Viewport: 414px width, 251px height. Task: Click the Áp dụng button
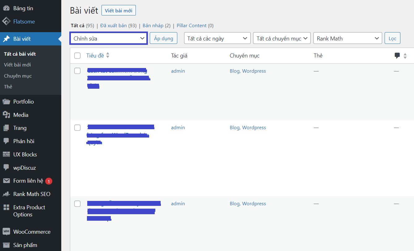164,38
